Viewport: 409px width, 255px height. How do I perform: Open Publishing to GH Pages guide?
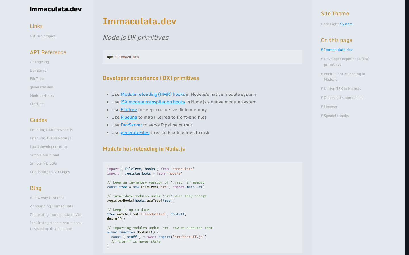(50, 172)
